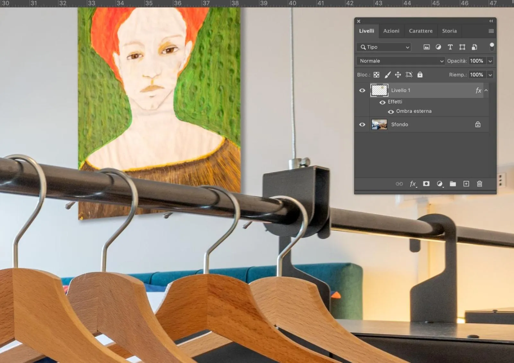Select the Sfondo layer thumbnail

click(379, 125)
